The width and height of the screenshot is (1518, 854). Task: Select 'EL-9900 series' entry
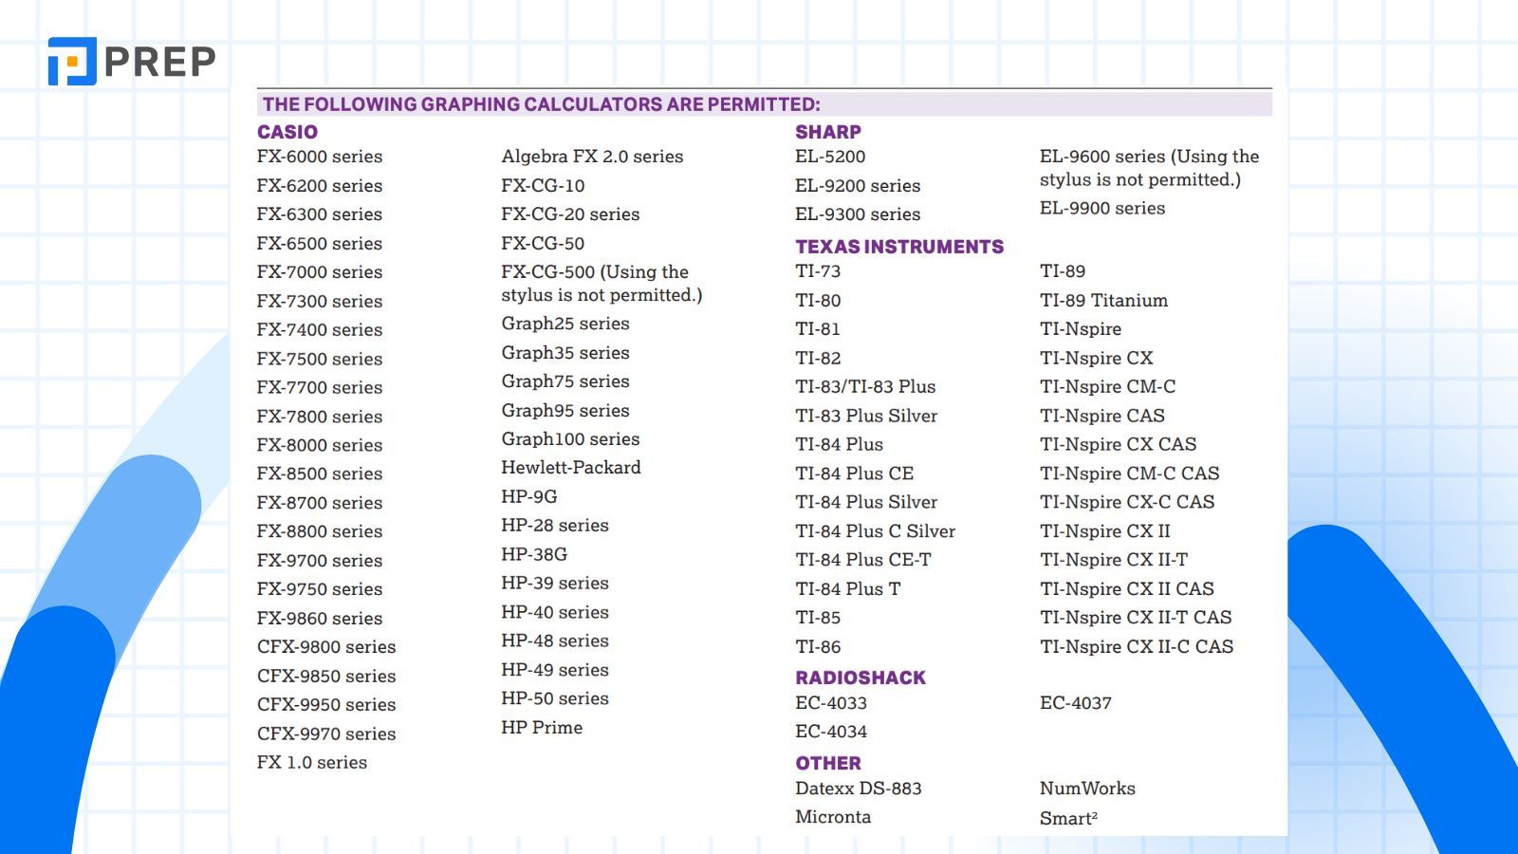point(1102,208)
